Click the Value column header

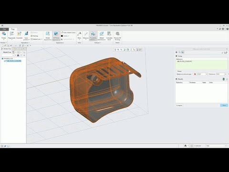coord(204,83)
